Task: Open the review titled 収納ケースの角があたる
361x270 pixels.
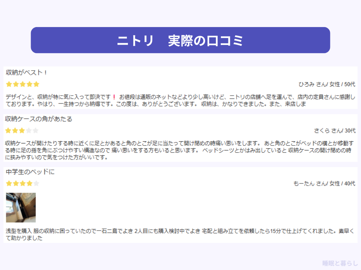Action: click(39, 119)
